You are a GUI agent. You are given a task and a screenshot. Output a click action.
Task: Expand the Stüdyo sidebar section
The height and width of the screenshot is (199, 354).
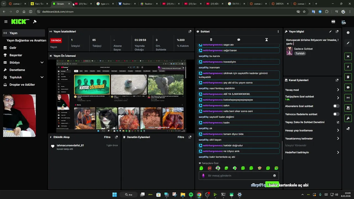click(x=42, y=62)
